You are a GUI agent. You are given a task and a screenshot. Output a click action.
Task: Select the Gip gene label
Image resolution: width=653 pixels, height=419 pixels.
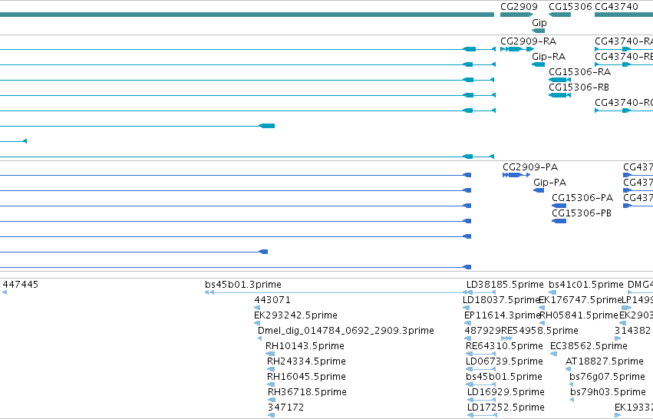539,23
